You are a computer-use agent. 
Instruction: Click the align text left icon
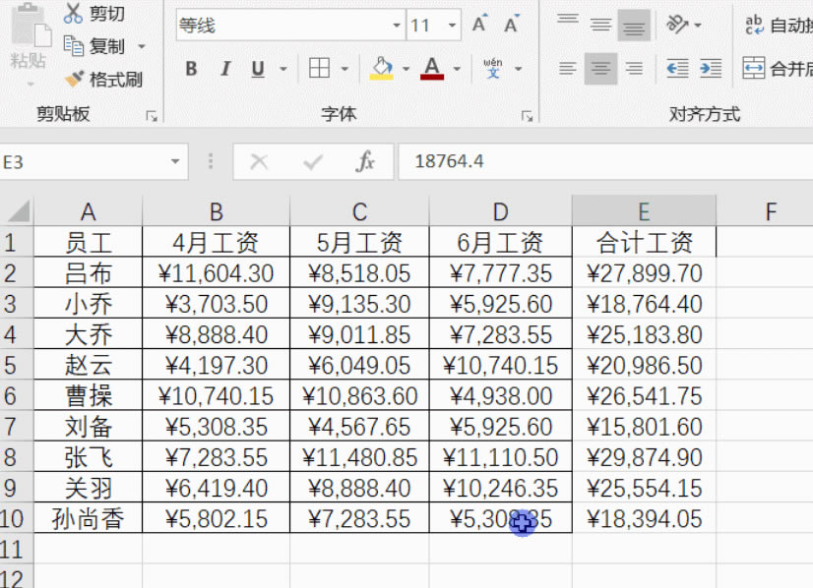[x=568, y=69]
